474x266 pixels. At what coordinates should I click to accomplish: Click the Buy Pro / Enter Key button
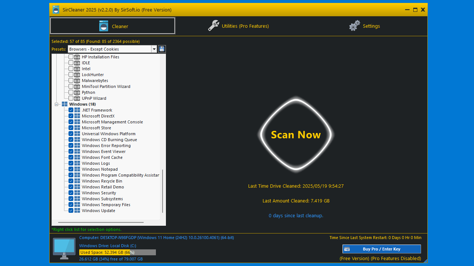pos(381,249)
